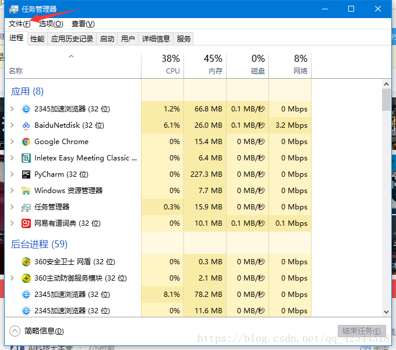Switch to the 服务 tab
Image resolution: width=396 pixels, height=350 pixels.
[183, 39]
